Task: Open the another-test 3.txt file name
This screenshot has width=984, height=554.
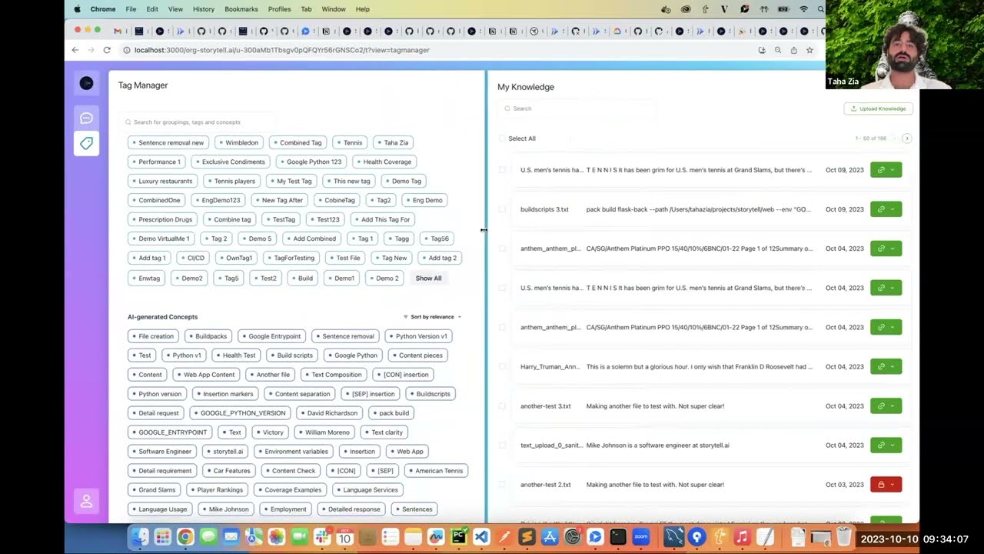Action: (546, 406)
